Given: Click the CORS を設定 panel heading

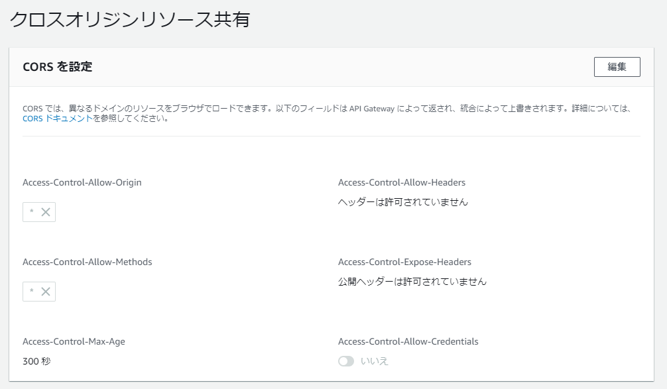Looking at the screenshot, I should [57, 67].
